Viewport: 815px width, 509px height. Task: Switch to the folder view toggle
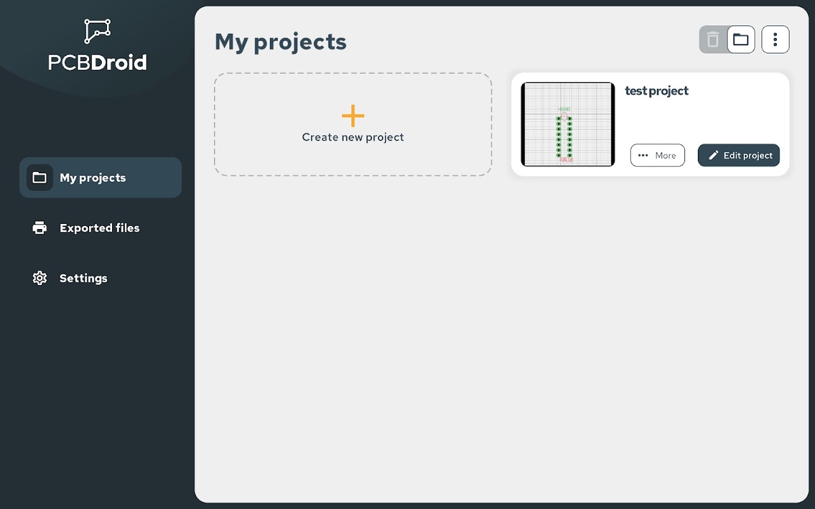(741, 39)
